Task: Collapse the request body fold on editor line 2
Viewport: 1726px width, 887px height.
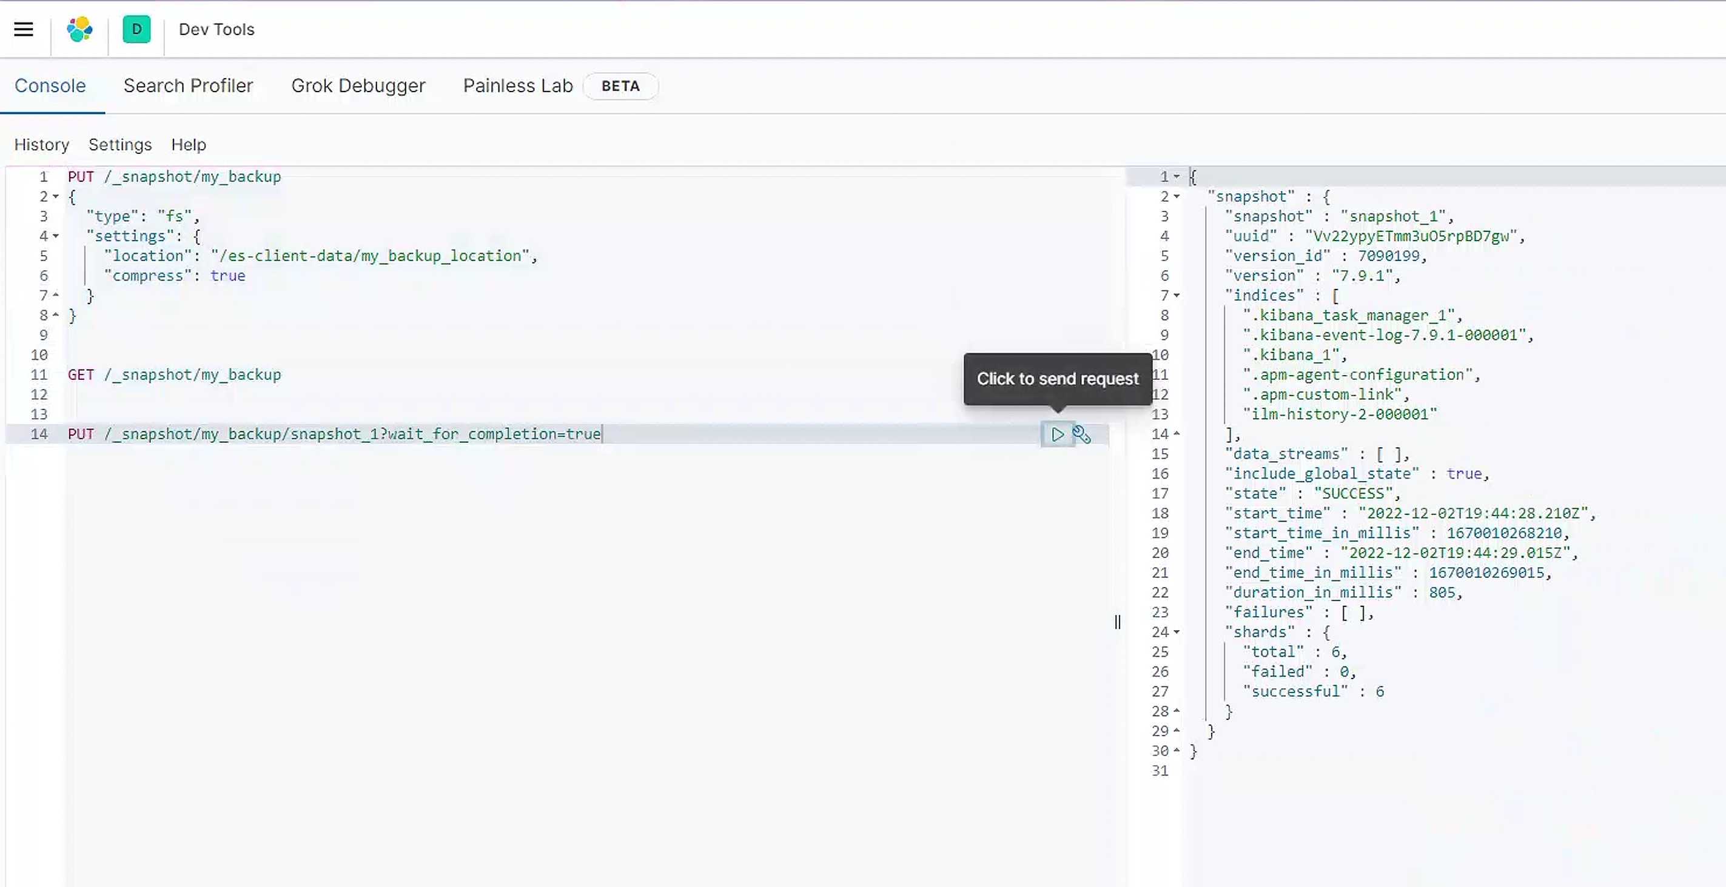Action: point(56,197)
